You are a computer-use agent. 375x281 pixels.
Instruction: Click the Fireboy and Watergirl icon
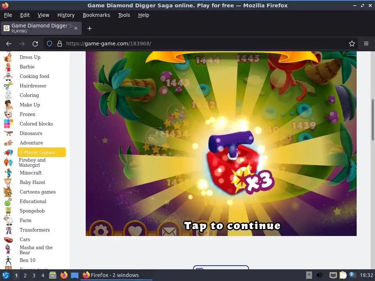tap(8, 162)
